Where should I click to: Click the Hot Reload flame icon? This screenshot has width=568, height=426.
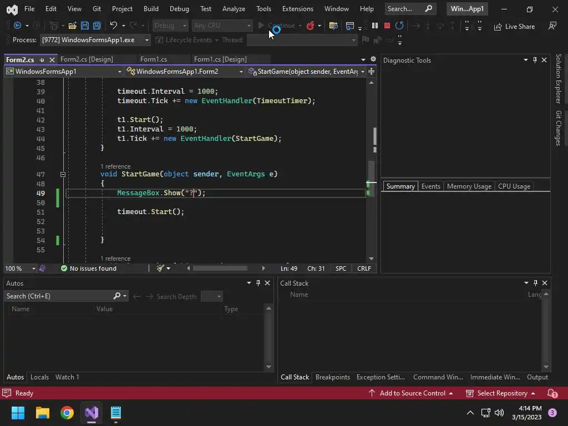coord(311,26)
